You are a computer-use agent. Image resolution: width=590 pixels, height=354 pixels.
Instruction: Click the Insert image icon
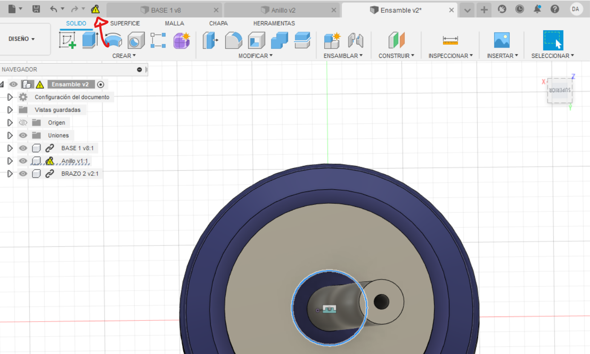tap(502, 40)
